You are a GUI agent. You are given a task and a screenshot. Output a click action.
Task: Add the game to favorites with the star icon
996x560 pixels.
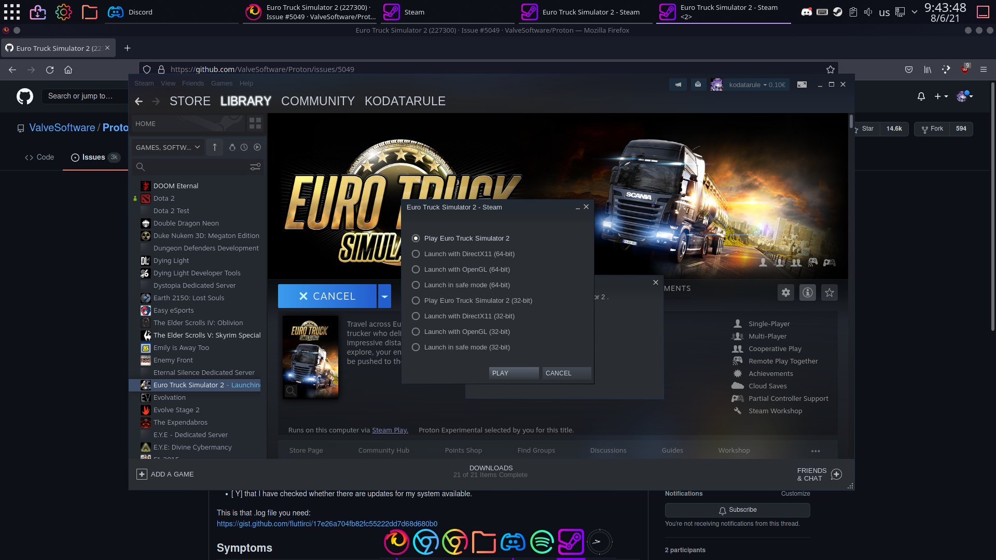click(829, 292)
